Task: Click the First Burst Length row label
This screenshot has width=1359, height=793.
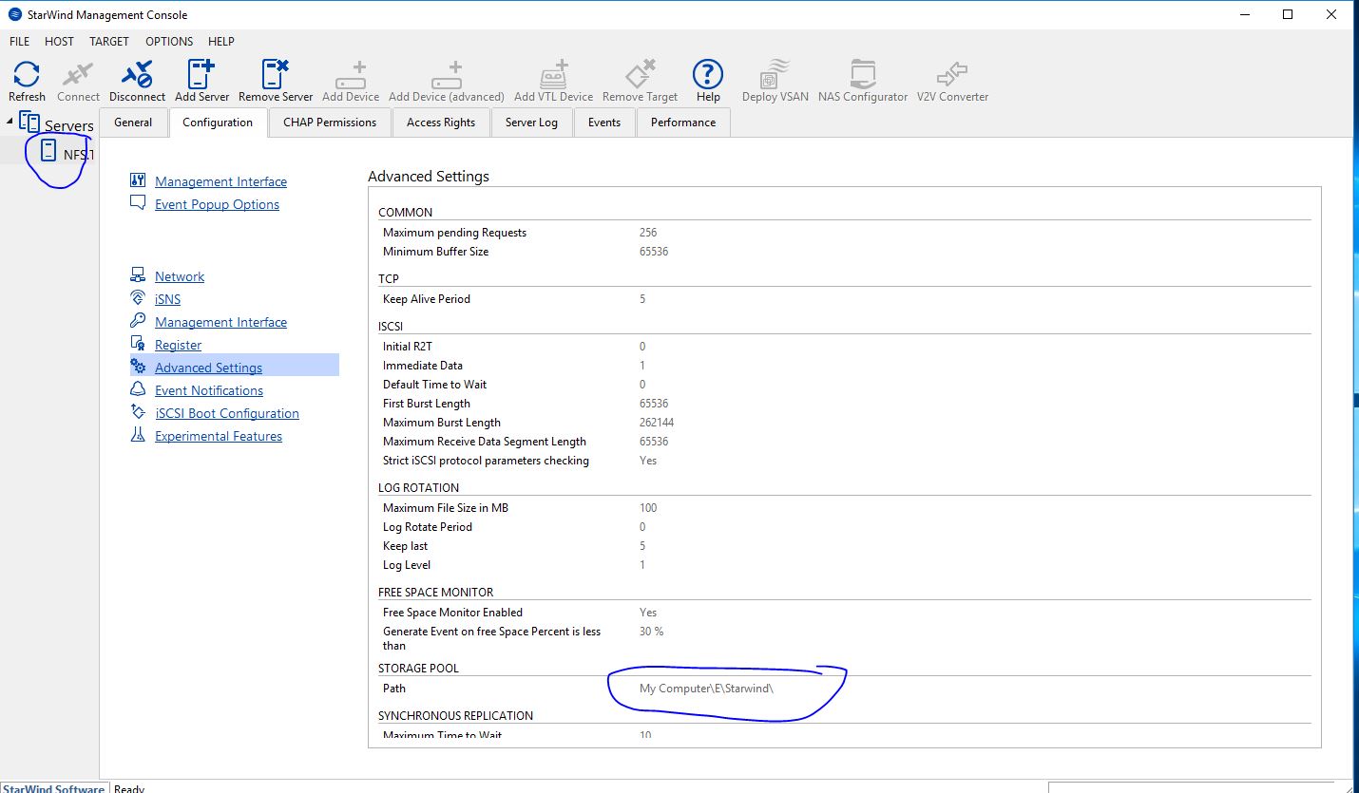Action: (427, 404)
